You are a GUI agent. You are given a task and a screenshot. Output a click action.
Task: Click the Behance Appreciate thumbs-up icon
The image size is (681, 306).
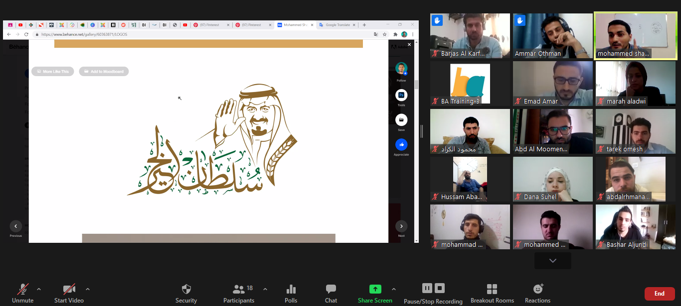(401, 145)
